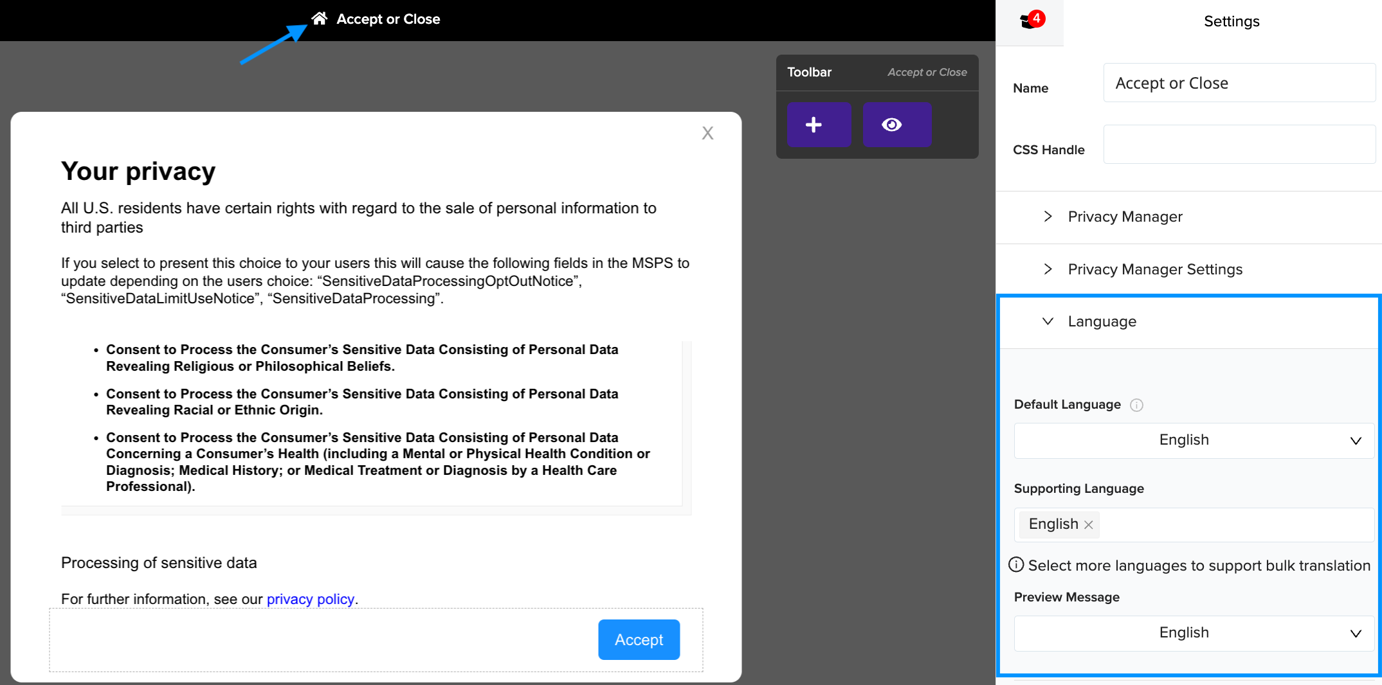Click the info icon beside Default Language
Screen dimensions: 1382x685
(x=1136, y=405)
